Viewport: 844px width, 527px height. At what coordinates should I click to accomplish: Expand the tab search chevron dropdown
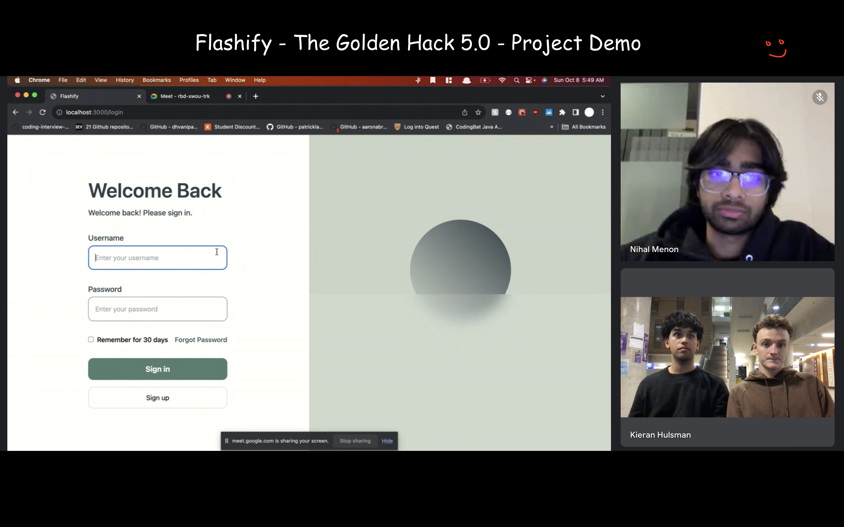pyautogui.click(x=602, y=96)
